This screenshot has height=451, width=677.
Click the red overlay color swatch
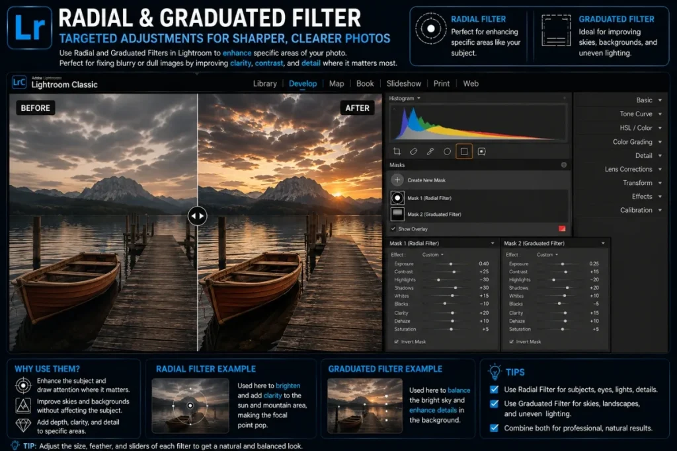[562, 228]
